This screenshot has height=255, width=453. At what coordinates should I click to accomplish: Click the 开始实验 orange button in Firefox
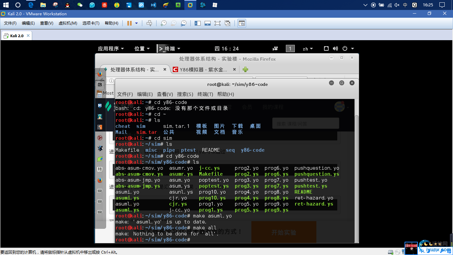point(284,232)
